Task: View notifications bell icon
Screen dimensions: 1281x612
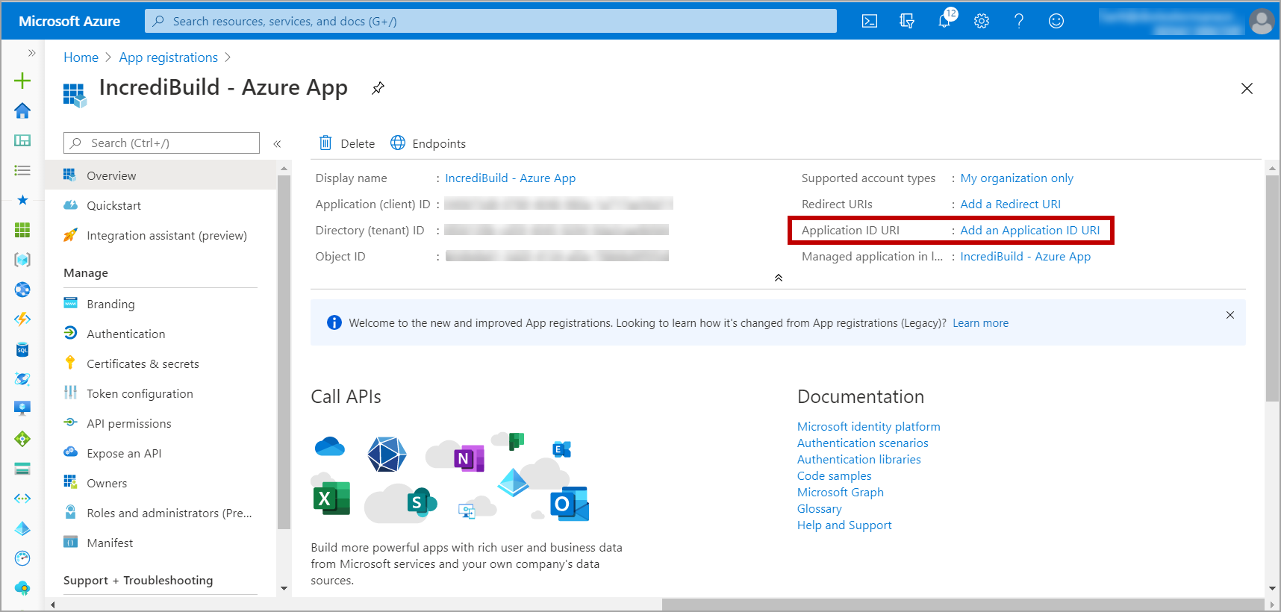Action: [945, 21]
